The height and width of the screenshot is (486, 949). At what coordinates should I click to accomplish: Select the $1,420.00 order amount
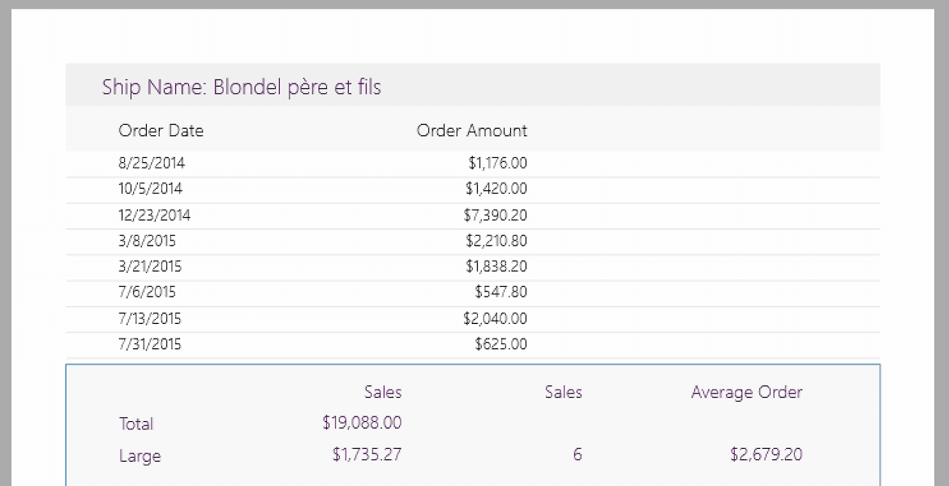click(x=496, y=189)
